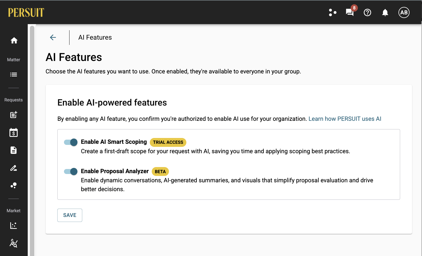
Task: Open the document icon in sidebar
Action: coord(14,150)
